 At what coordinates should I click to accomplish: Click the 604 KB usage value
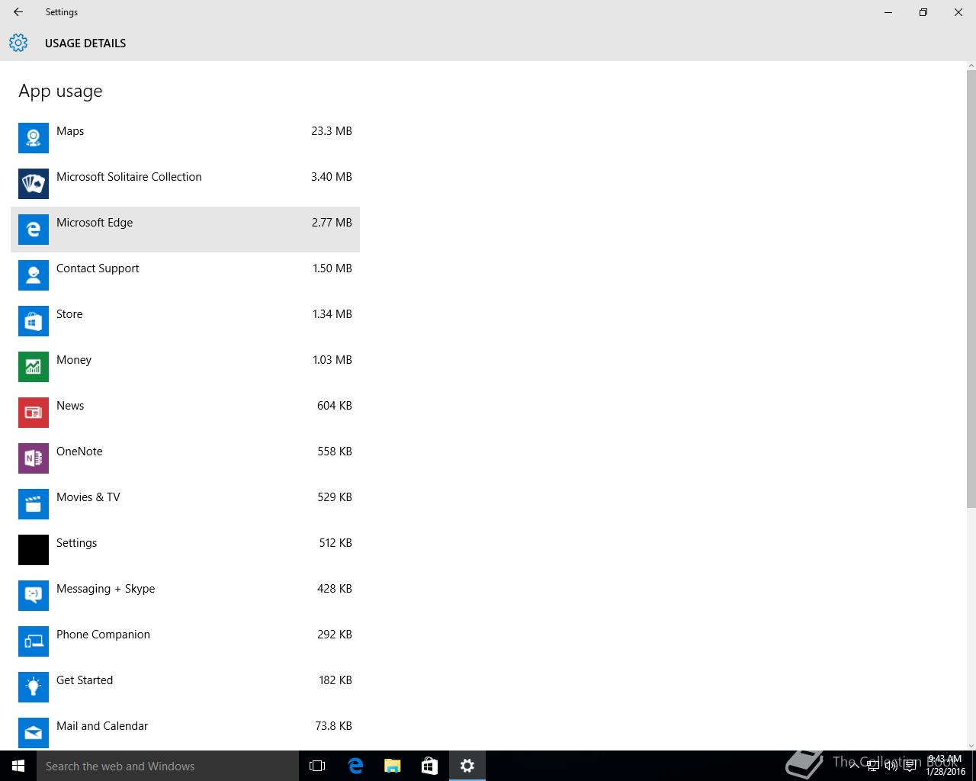tap(335, 406)
